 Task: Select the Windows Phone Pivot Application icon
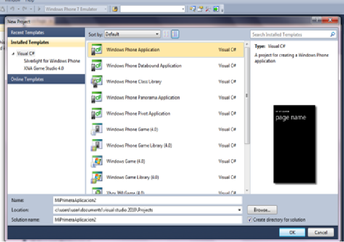(96, 114)
